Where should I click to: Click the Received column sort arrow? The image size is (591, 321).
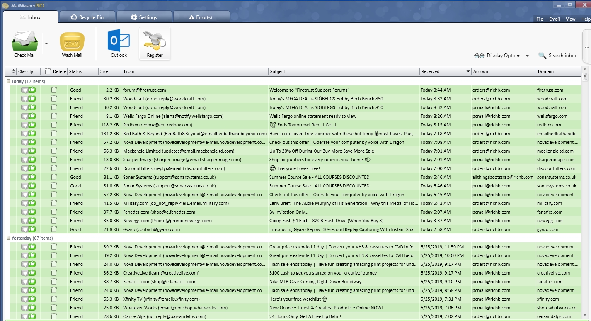point(468,71)
